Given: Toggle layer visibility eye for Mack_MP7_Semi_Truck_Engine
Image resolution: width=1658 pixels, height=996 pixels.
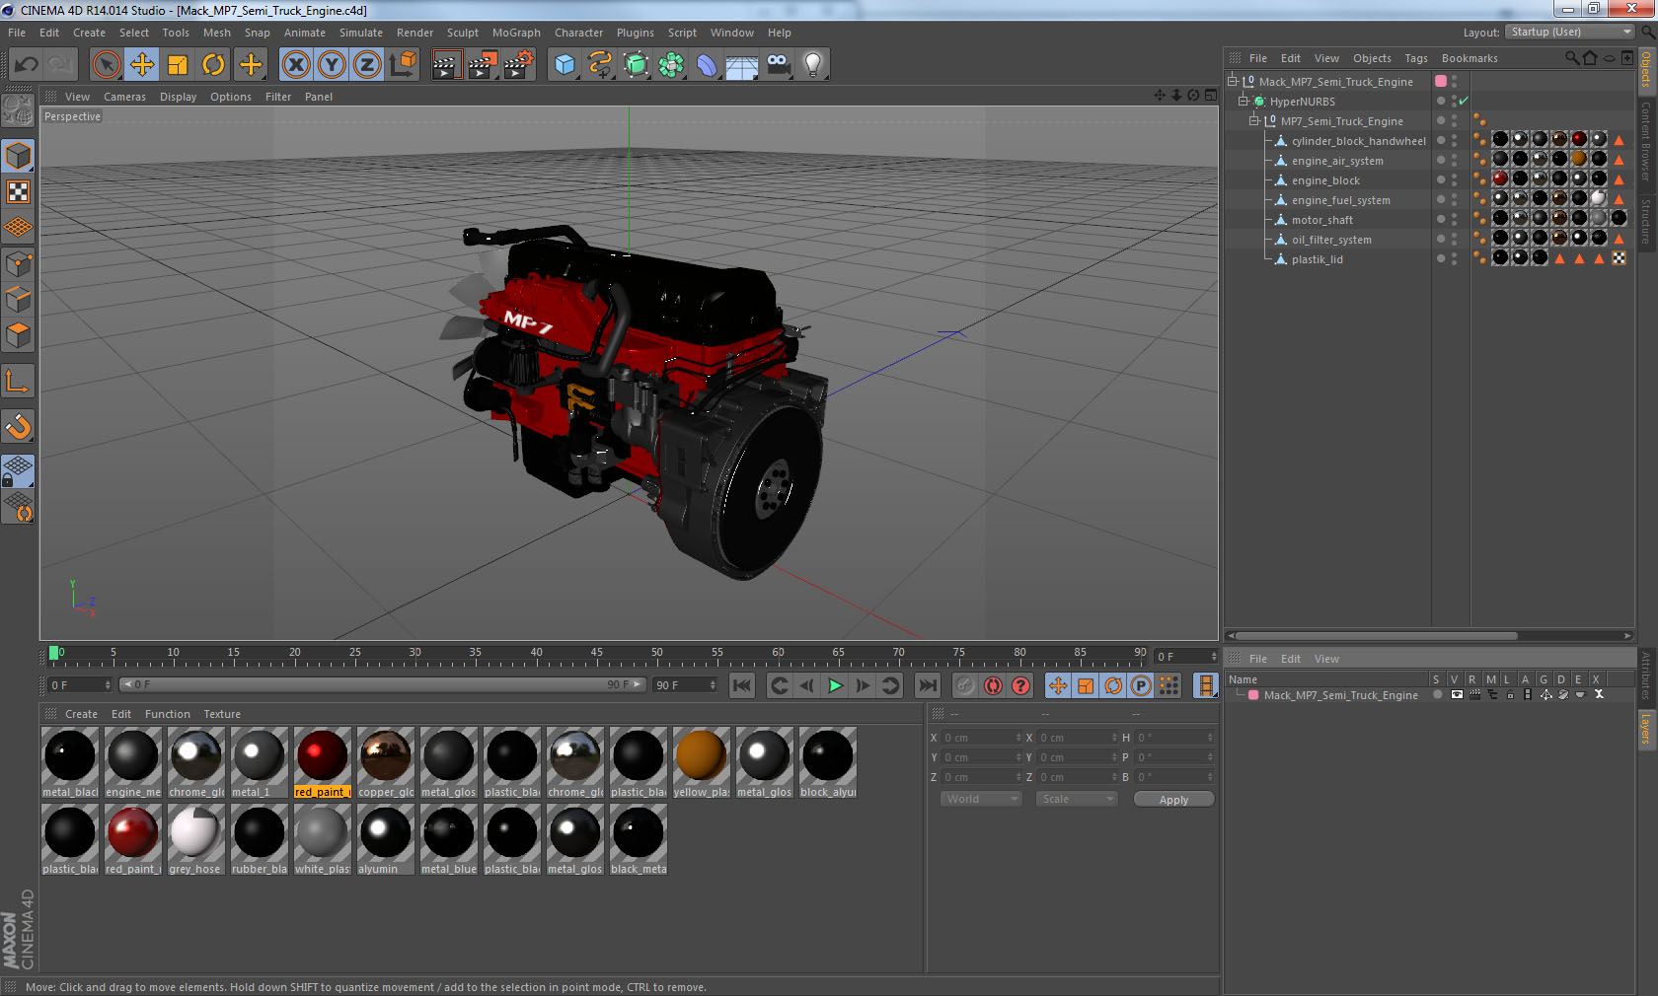Looking at the screenshot, I should pyautogui.click(x=1457, y=694).
